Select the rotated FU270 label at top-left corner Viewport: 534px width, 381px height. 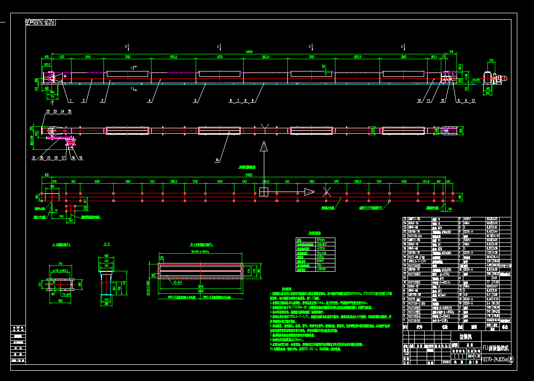click(x=41, y=22)
